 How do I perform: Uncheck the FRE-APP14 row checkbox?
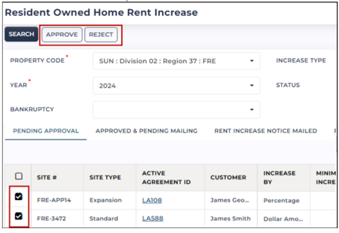coord(19,197)
